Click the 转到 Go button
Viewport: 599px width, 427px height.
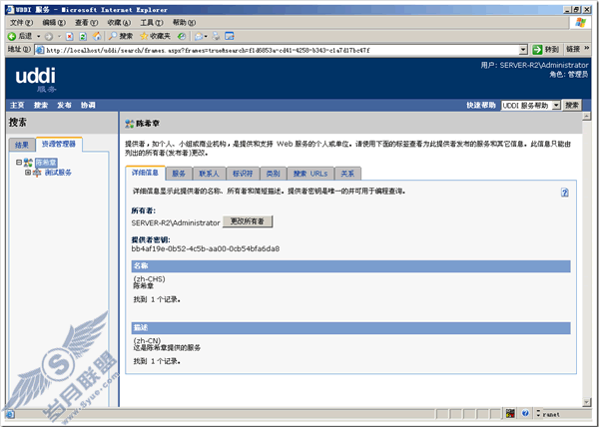click(x=545, y=50)
